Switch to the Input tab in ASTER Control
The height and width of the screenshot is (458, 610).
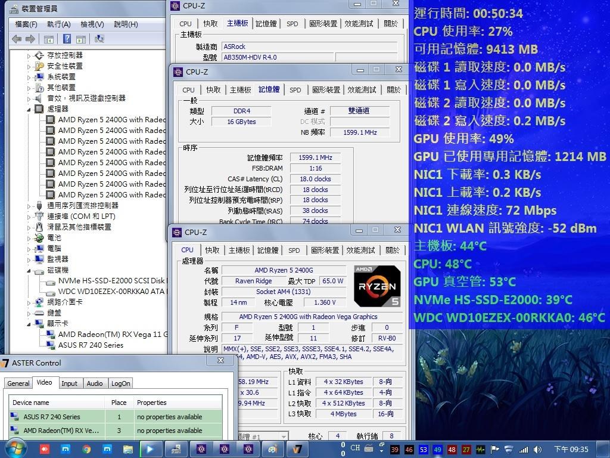[69, 383]
